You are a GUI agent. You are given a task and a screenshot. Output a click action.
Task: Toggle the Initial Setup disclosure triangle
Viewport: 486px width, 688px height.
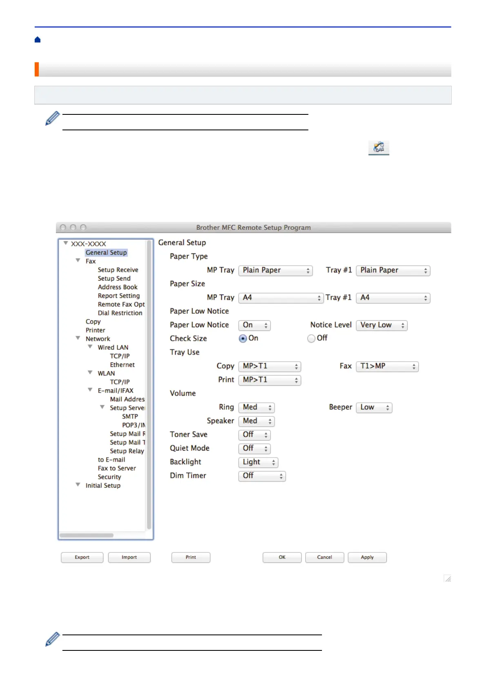(x=78, y=485)
